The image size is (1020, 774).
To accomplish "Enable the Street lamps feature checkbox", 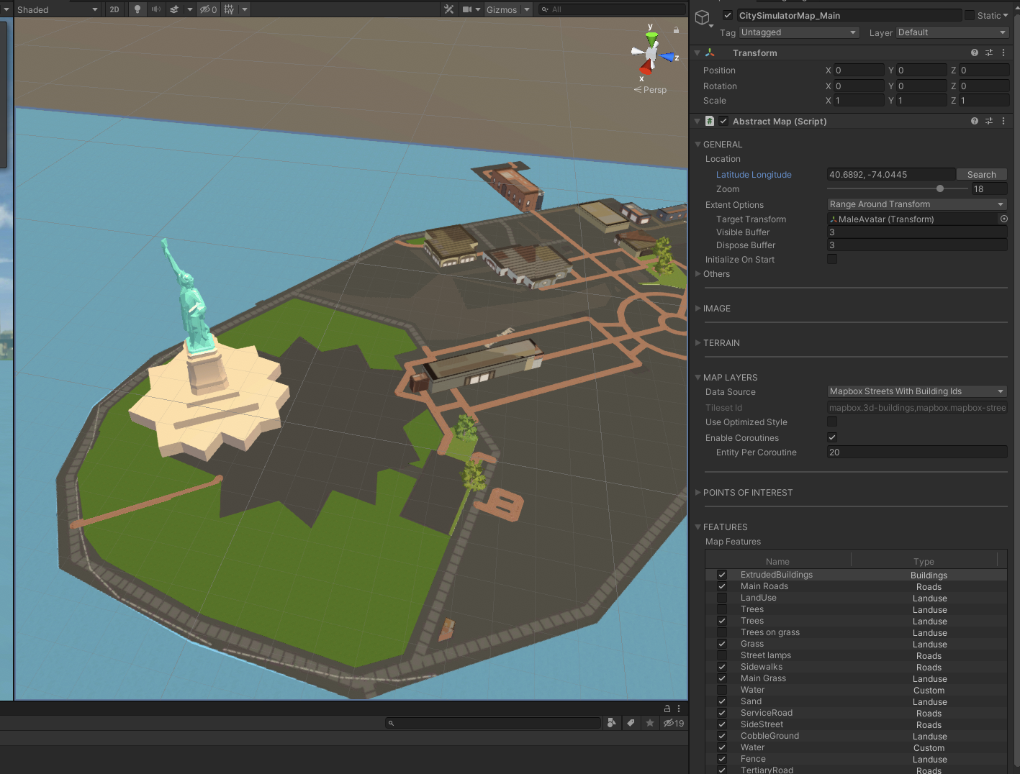I will [722, 655].
